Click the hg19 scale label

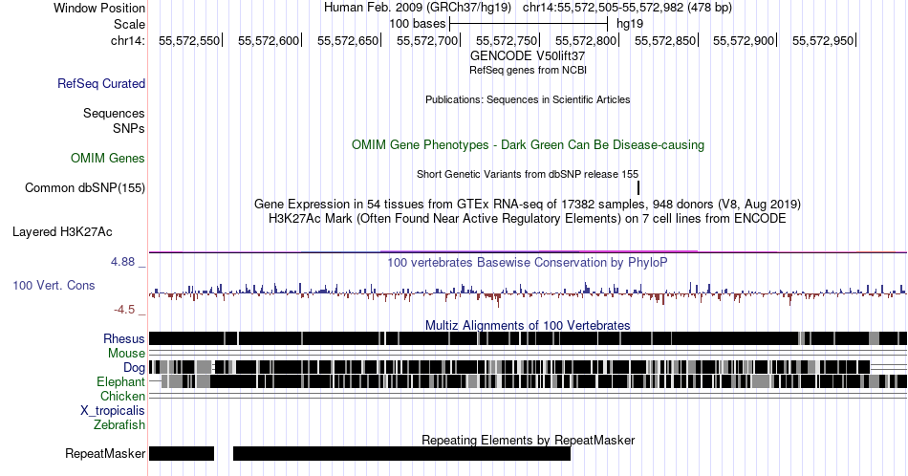[x=630, y=24]
